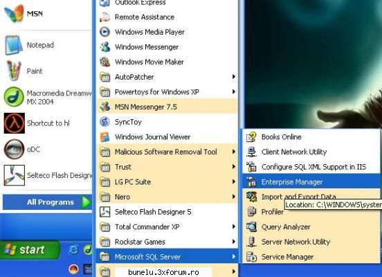The image size is (382, 277).
Task: Open Internet Explorer from Quick Launch
Action: (x=73, y=250)
